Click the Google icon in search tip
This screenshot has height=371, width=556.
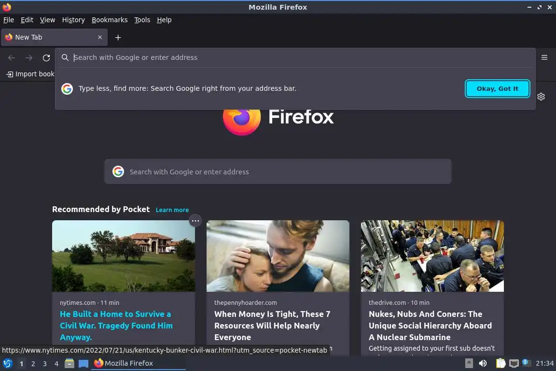point(67,89)
